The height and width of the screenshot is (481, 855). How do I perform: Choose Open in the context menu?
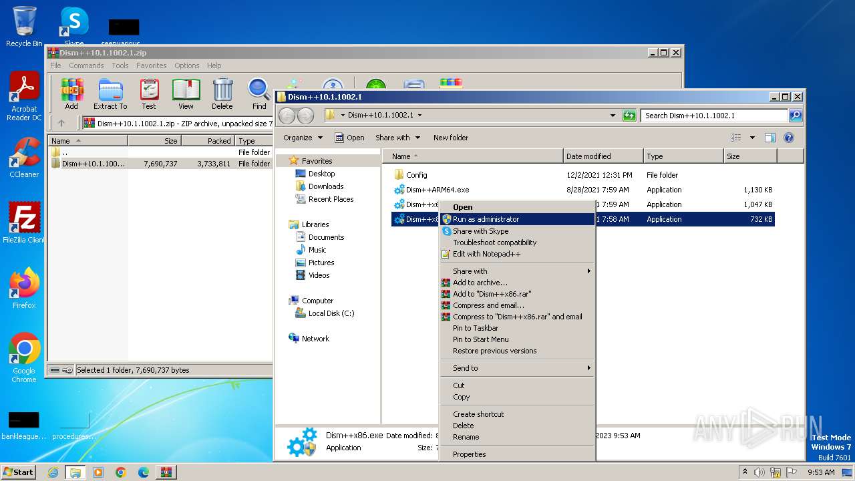517,207
